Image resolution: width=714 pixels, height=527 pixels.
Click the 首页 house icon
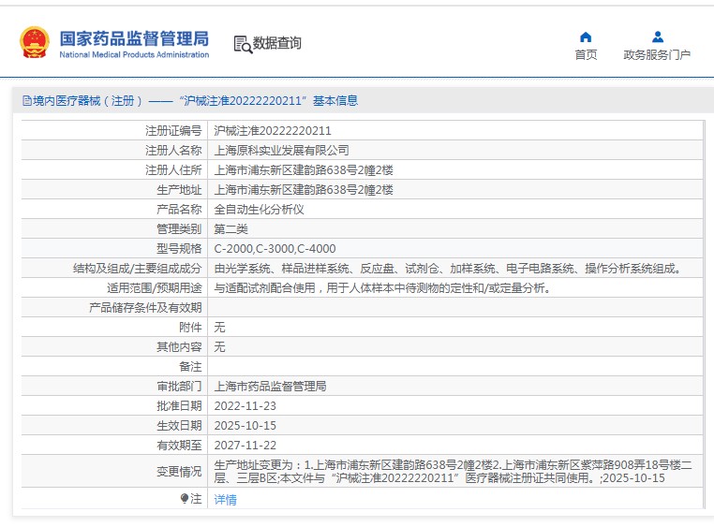[586, 37]
